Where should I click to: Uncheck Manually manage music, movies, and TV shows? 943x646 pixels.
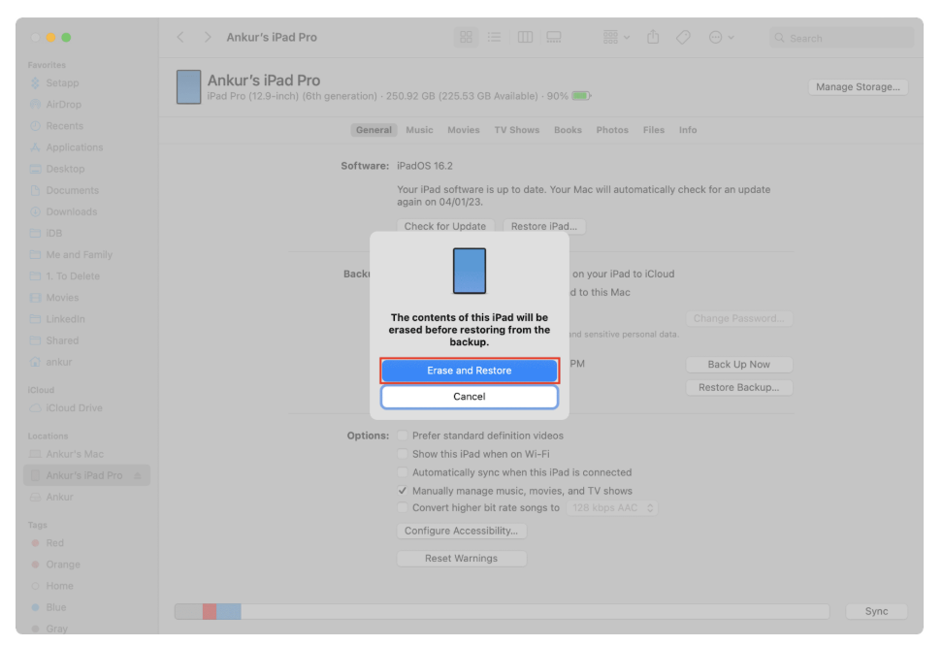[x=403, y=491]
